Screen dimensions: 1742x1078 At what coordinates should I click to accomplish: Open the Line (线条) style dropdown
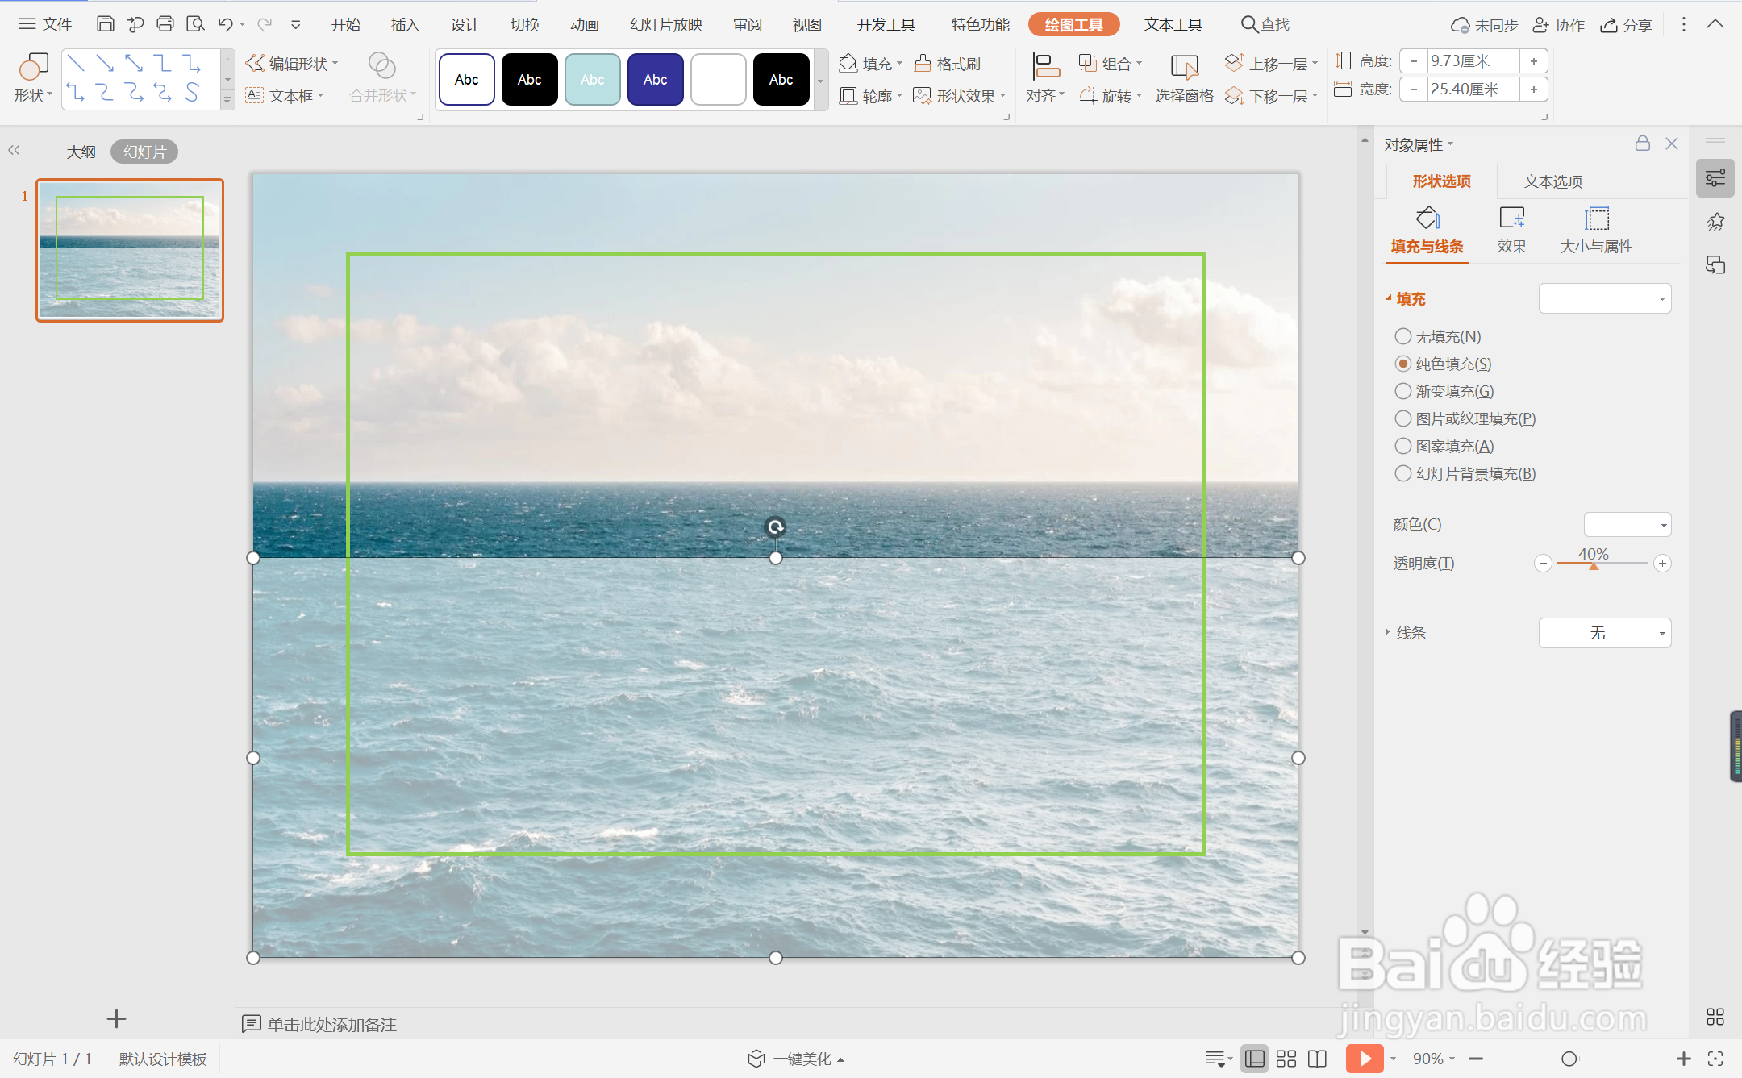point(1604,633)
